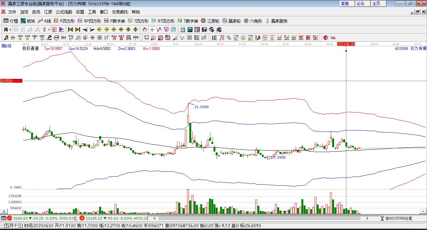Open the calculator icon in toolbar
This screenshot has width=427, height=230.
(x=190, y=30)
